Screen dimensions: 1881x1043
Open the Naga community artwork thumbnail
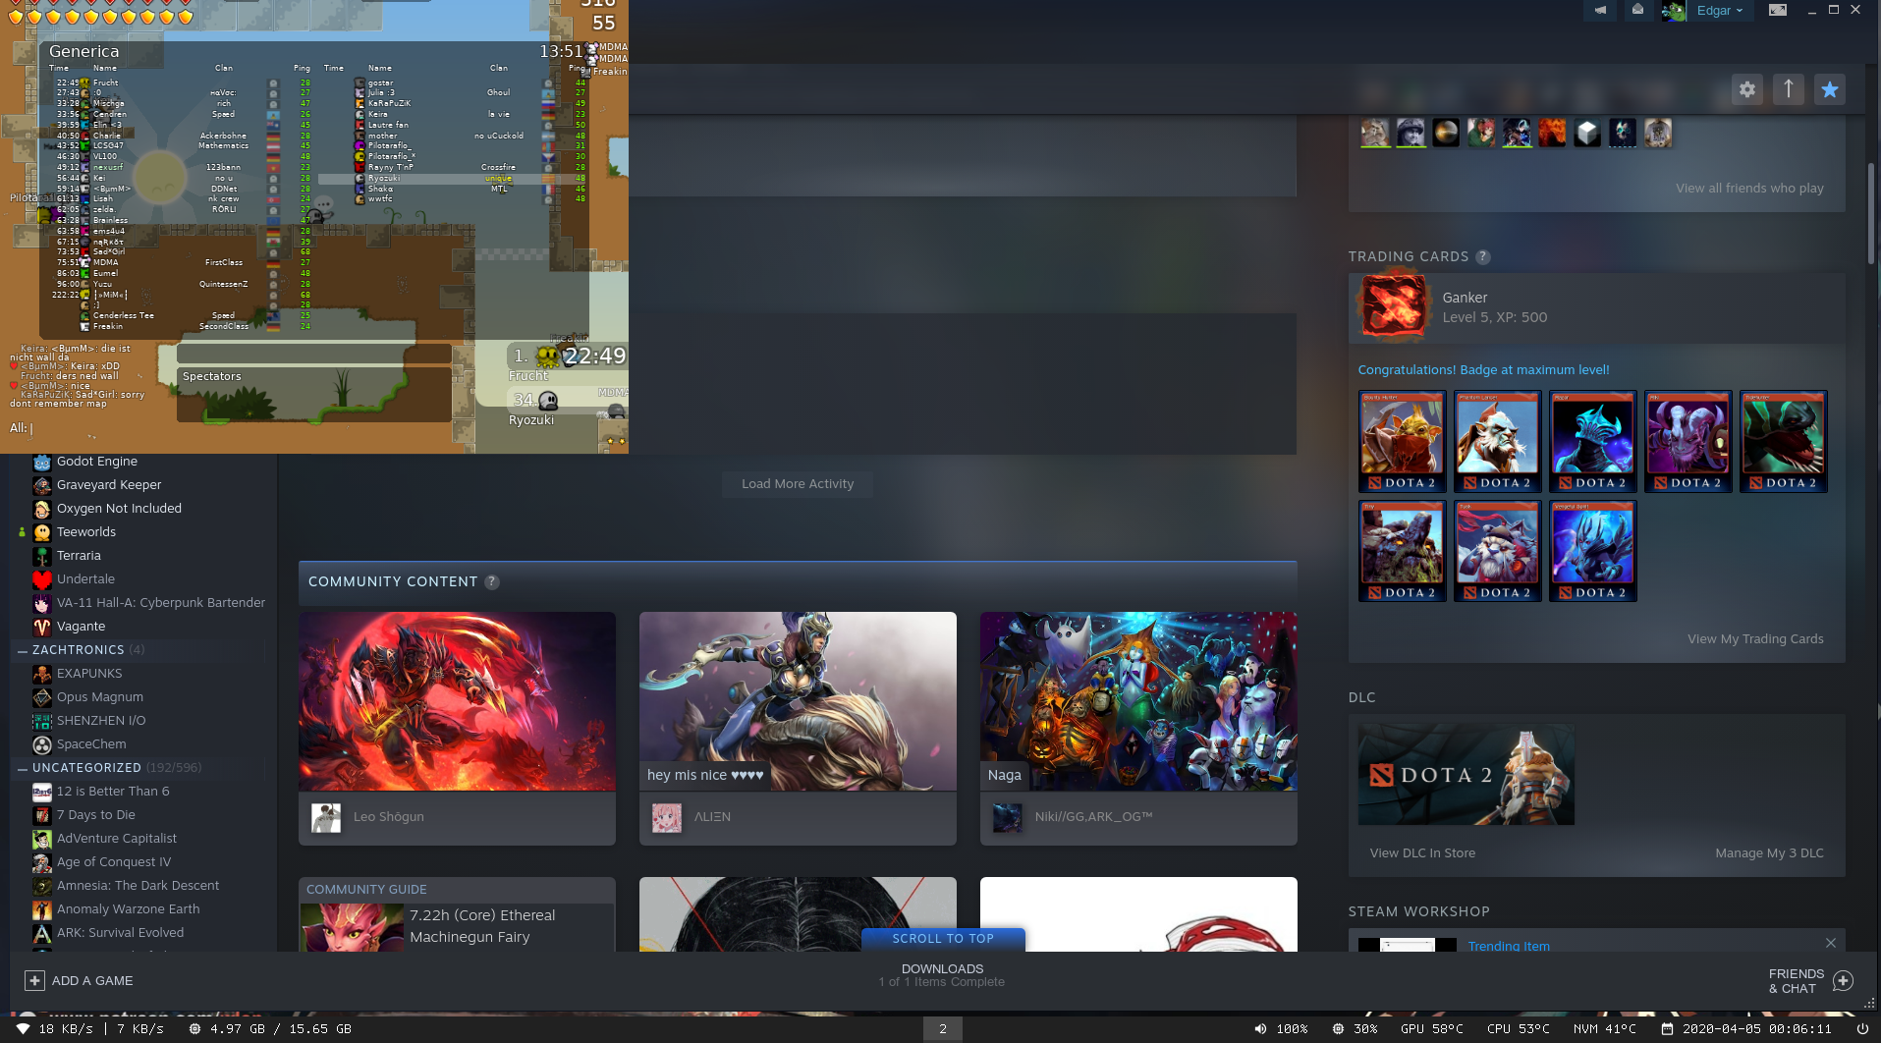(x=1138, y=701)
